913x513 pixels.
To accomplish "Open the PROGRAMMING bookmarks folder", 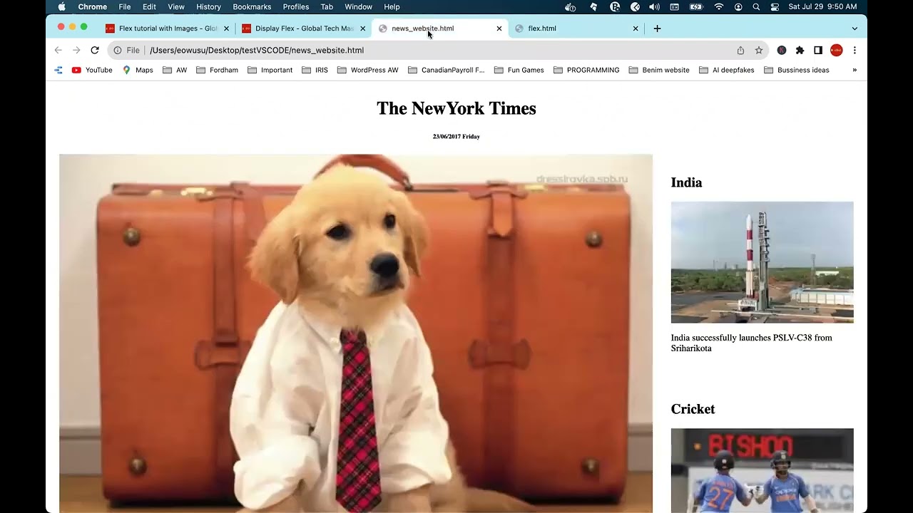I will (586, 70).
